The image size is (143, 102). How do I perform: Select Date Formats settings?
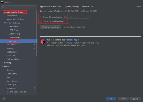[x=14, y=37]
